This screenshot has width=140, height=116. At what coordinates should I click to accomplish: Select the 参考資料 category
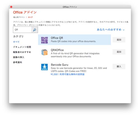(17, 62)
